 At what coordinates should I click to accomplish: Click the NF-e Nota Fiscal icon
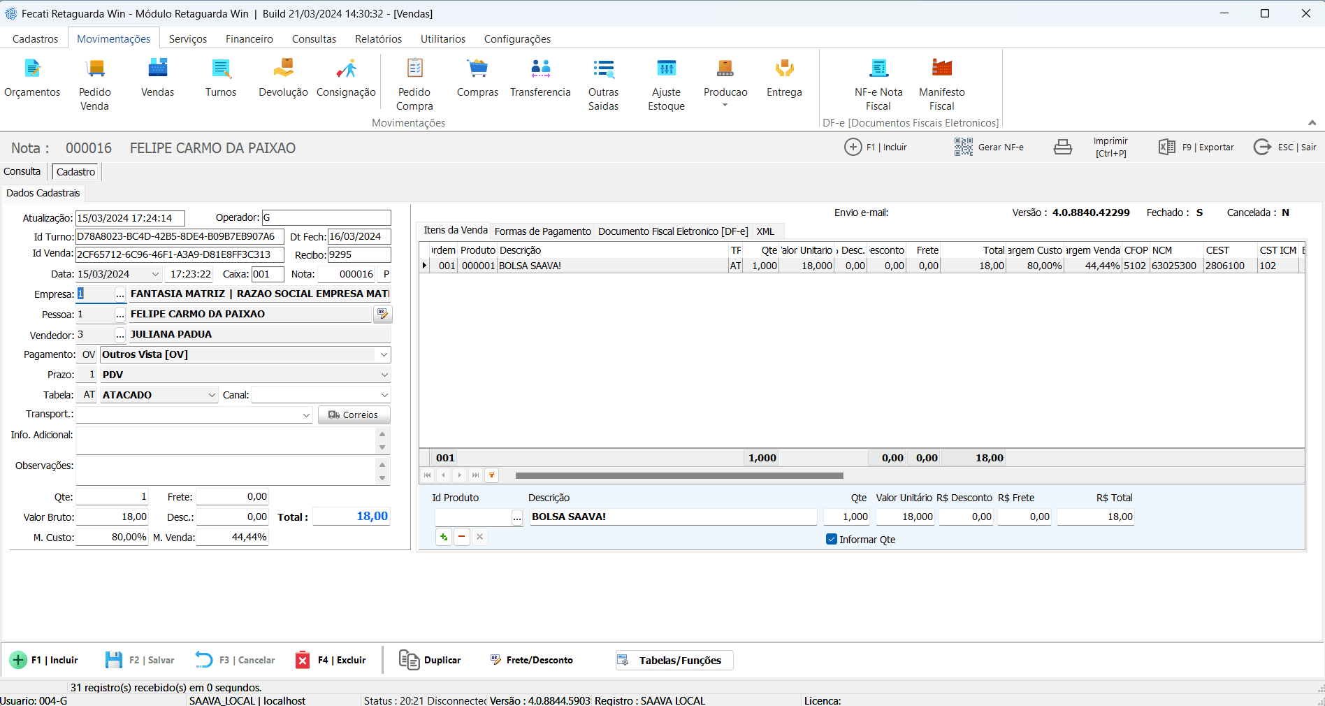tap(878, 69)
